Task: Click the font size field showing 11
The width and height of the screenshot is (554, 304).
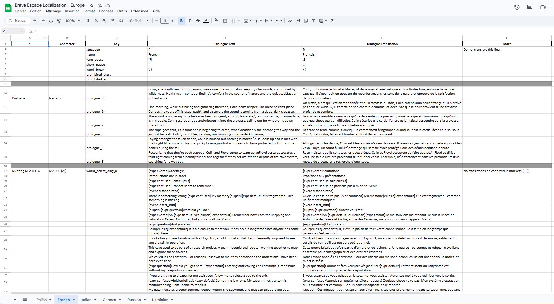Action: point(164,21)
